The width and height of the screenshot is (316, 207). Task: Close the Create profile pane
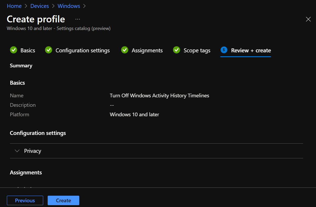[308, 19]
